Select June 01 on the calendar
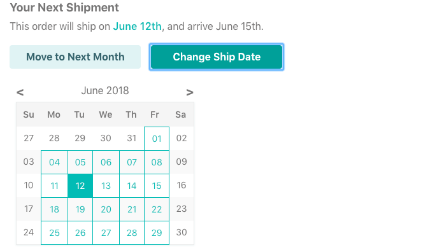The image size is (428, 250). (157, 139)
